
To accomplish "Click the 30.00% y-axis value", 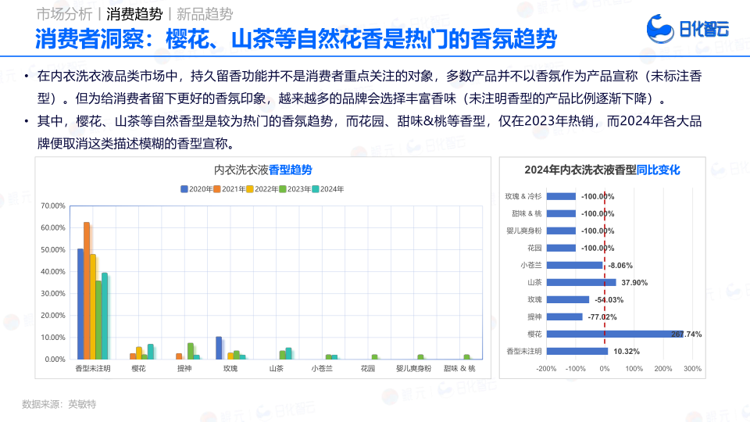I will (x=53, y=293).
